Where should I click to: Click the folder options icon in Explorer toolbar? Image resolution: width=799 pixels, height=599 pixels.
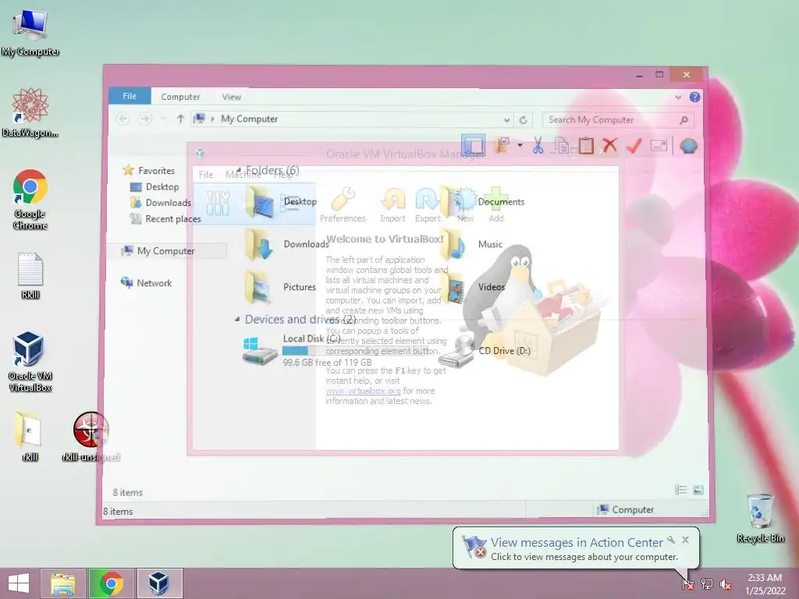(502, 146)
